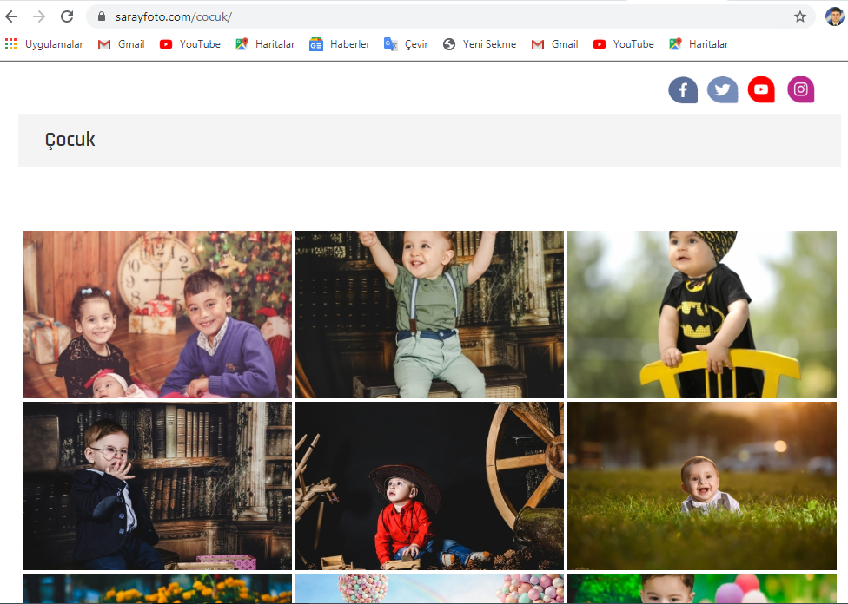
Task: Open the second Gmail bookmark
Action: pos(555,44)
